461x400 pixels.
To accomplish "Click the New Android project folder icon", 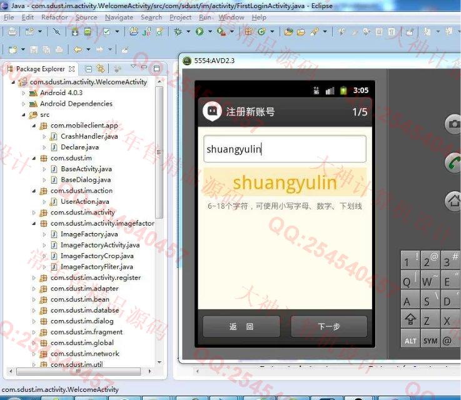I will 134,31.
